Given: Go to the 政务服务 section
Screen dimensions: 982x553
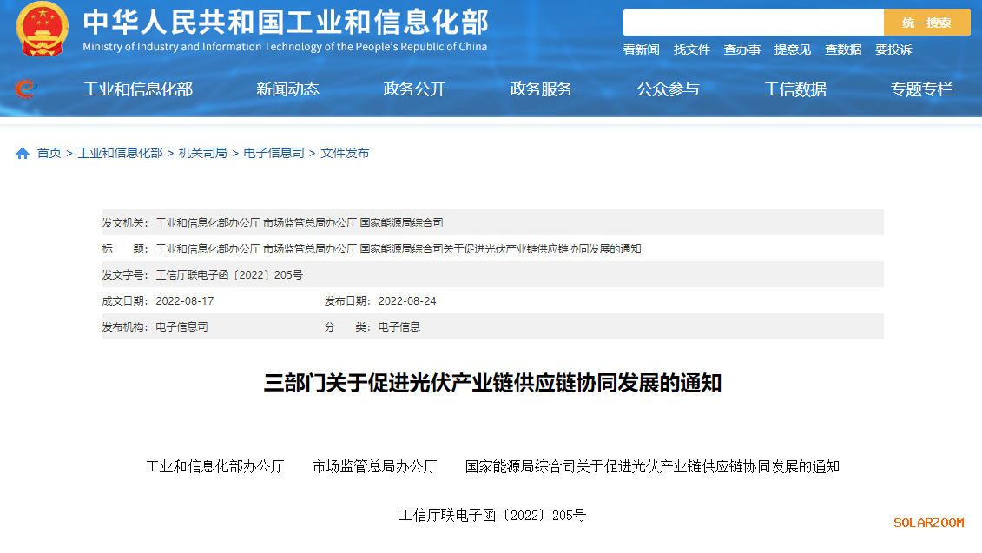Looking at the screenshot, I should [x=541, y=89].
